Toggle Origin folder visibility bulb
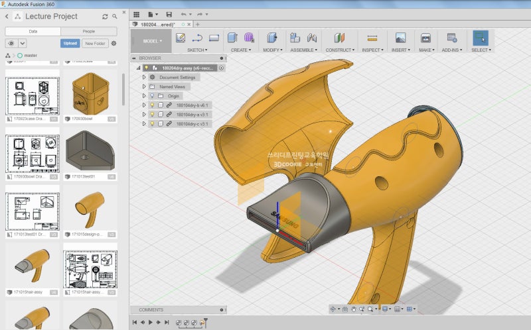The width and height of the screenshot is (531, 330). click(x=153, y=96)
